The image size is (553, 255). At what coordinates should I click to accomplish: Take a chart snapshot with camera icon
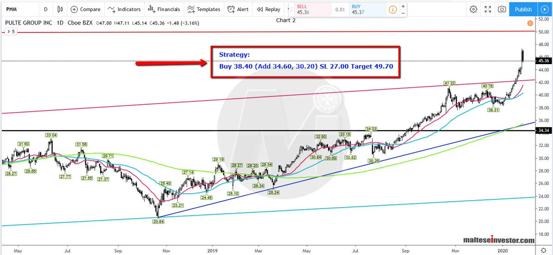tap(502, 9)
